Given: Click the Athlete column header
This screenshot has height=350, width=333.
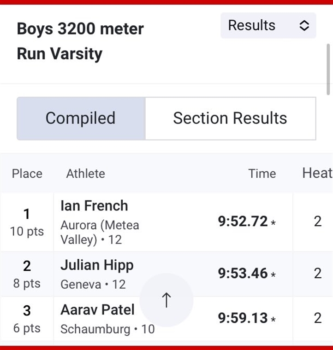Looking at the screenshot, I should pos(86,174).
